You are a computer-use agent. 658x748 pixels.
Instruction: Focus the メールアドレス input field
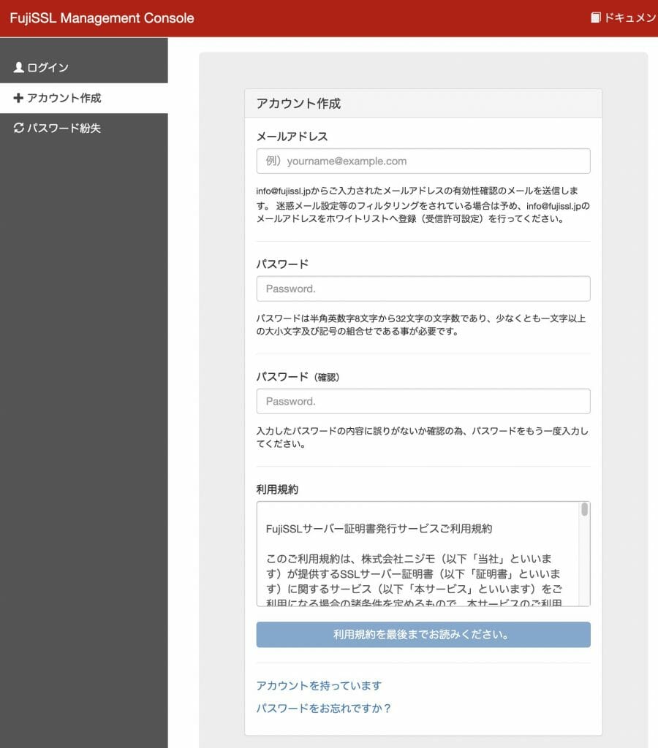click(423, 161)
